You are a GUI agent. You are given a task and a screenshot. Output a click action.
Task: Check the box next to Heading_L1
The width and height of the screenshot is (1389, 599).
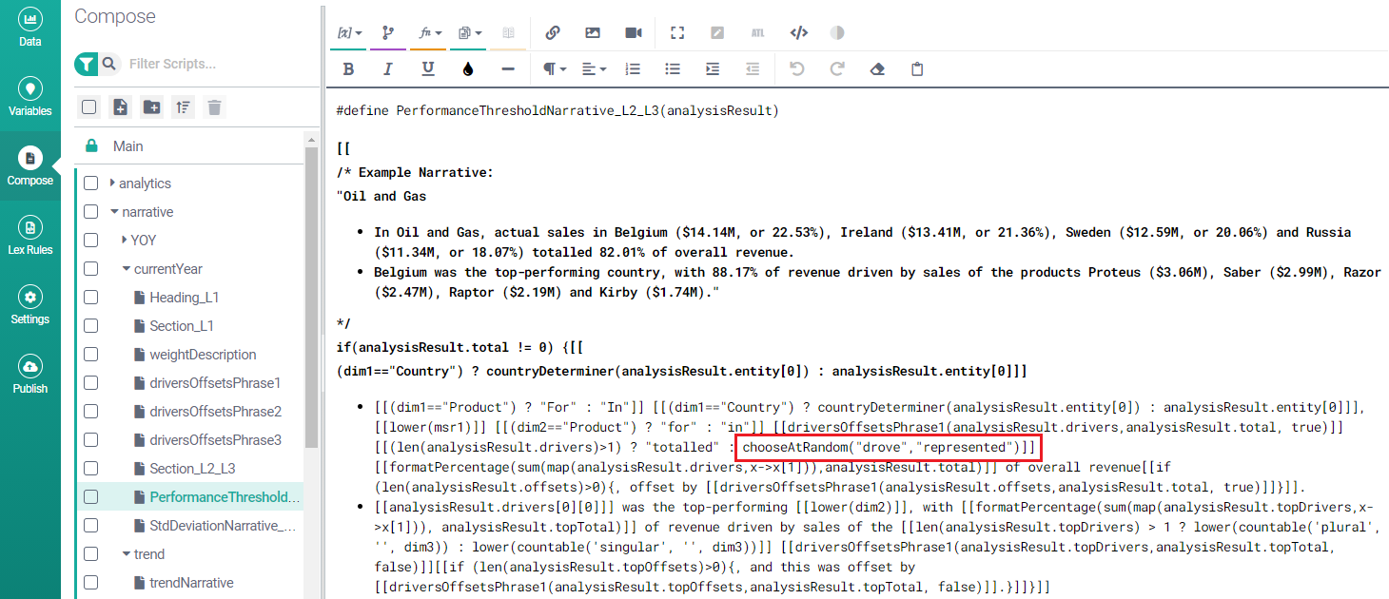(91, 298)
